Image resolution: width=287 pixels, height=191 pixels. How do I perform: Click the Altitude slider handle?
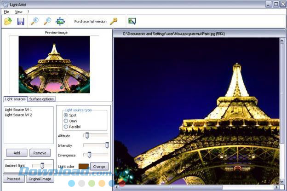pos(86,136)
